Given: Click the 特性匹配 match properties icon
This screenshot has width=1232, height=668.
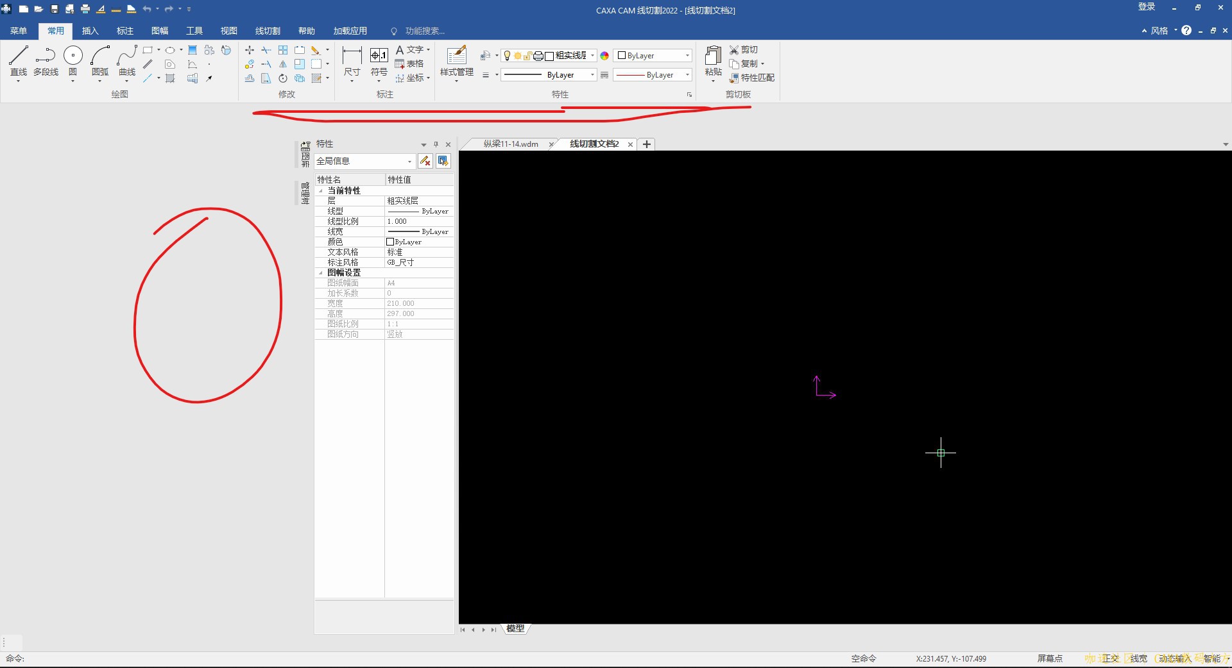Looking at the screenshot, I should click(x=751, y=78).
